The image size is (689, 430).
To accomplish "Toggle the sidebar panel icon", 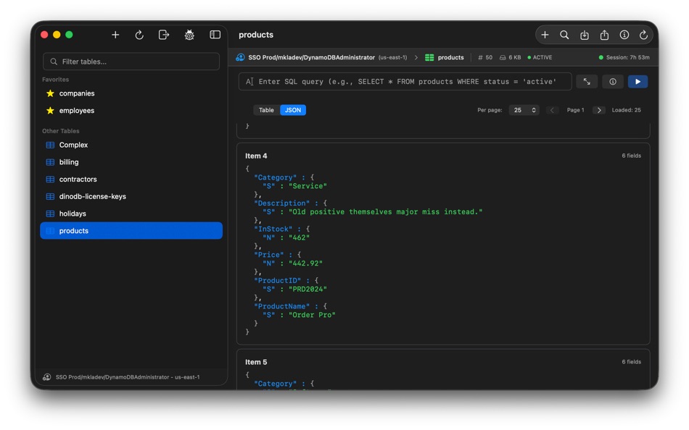I will click(213, 34).
